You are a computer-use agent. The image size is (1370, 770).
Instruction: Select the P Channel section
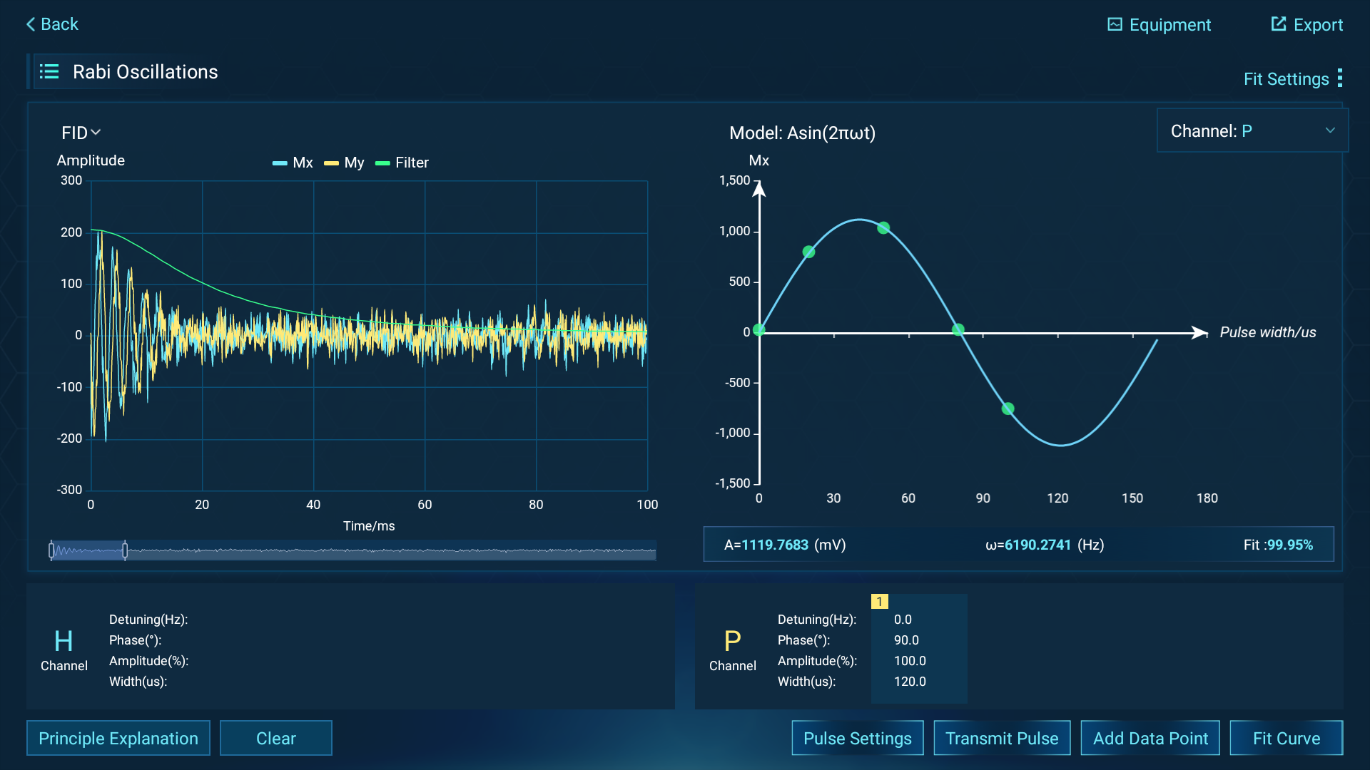pyautogui.click(x=733, y=649)
